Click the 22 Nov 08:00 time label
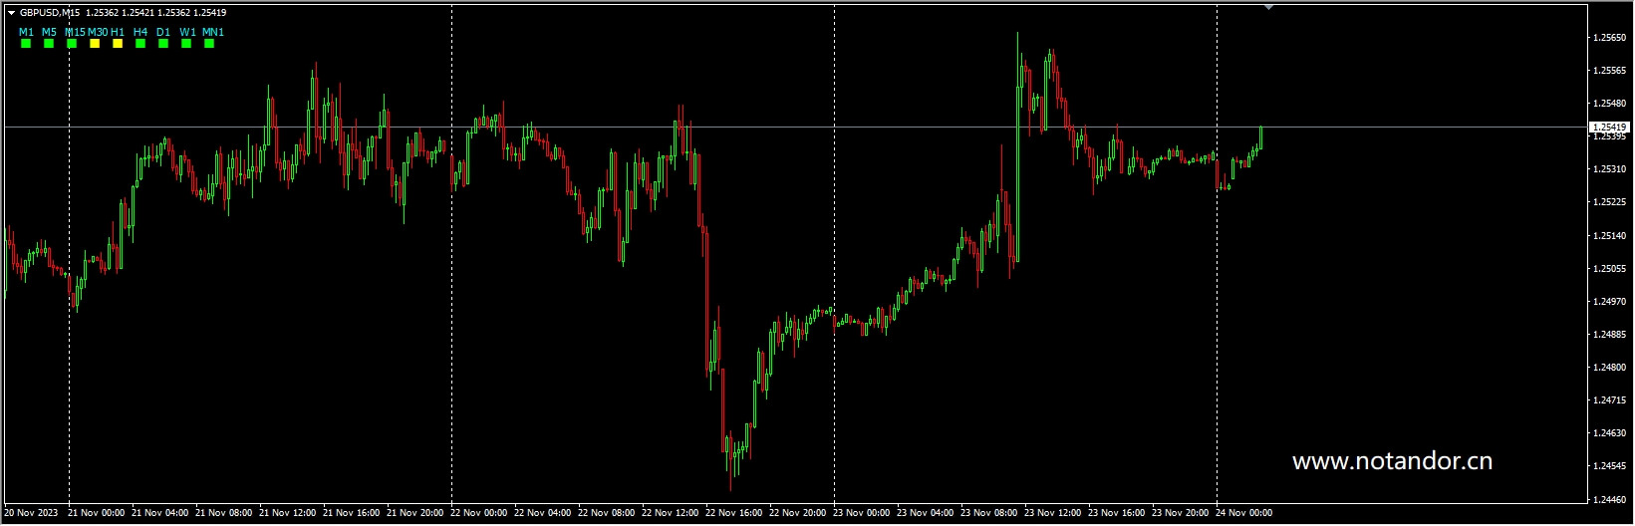 608,514
